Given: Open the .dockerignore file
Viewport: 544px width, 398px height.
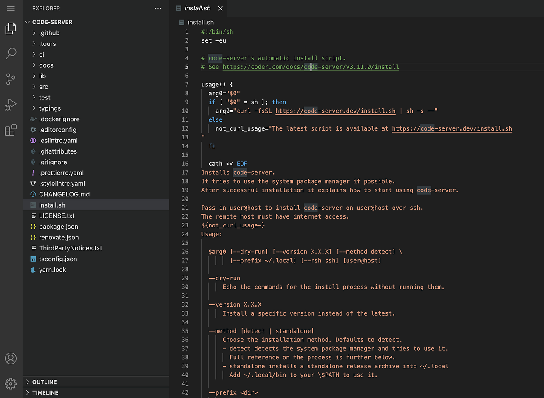Looking at the screenshot, I should tap(96, 119).
